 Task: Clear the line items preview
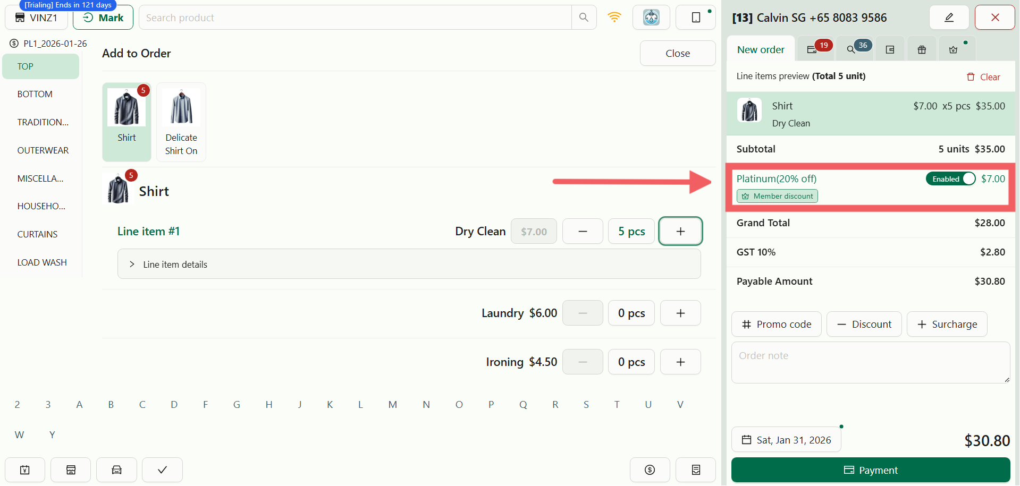click(x=983, y=77)
